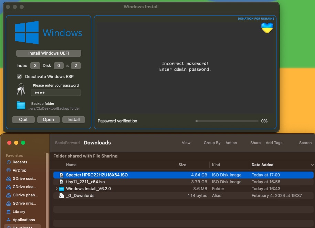Viewport: 315px width, 228px height.
Task: Click the Quit button
Action: coord(23,120)
